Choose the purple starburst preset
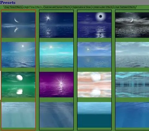 point(56,85)
